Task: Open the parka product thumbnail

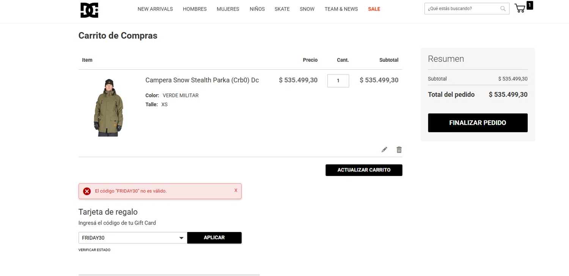Action: 108,108
